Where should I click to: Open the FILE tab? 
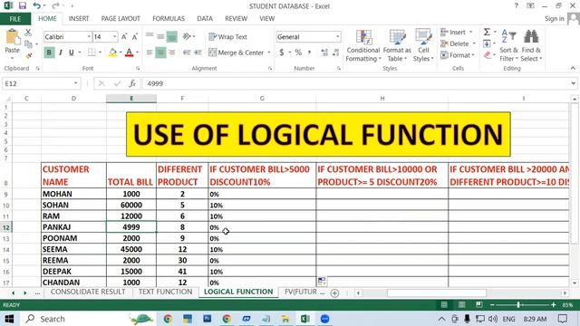point(15,19)
